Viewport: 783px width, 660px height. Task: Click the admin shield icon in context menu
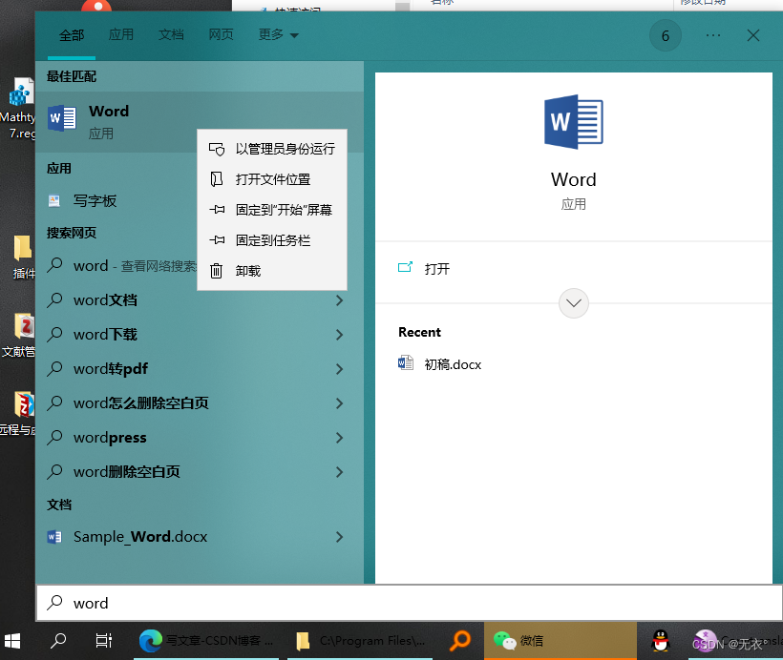pyautogui.click(x=217, y=149)
